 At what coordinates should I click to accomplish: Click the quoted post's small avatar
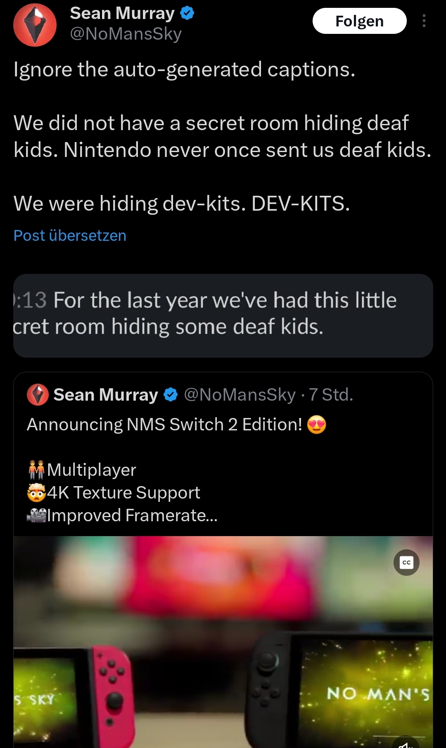pyautogui.click(x=38, y=395)
